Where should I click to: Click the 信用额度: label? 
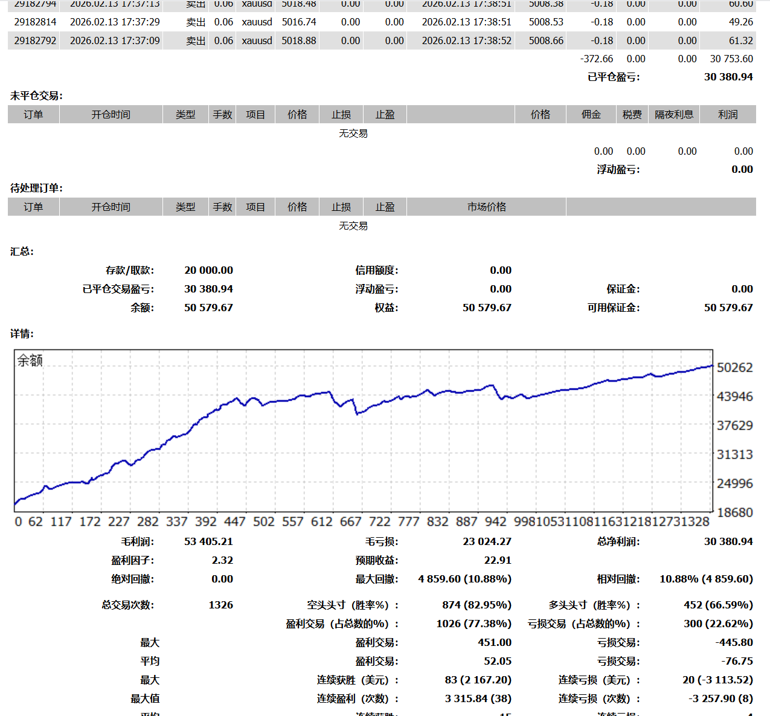point(377,270)
